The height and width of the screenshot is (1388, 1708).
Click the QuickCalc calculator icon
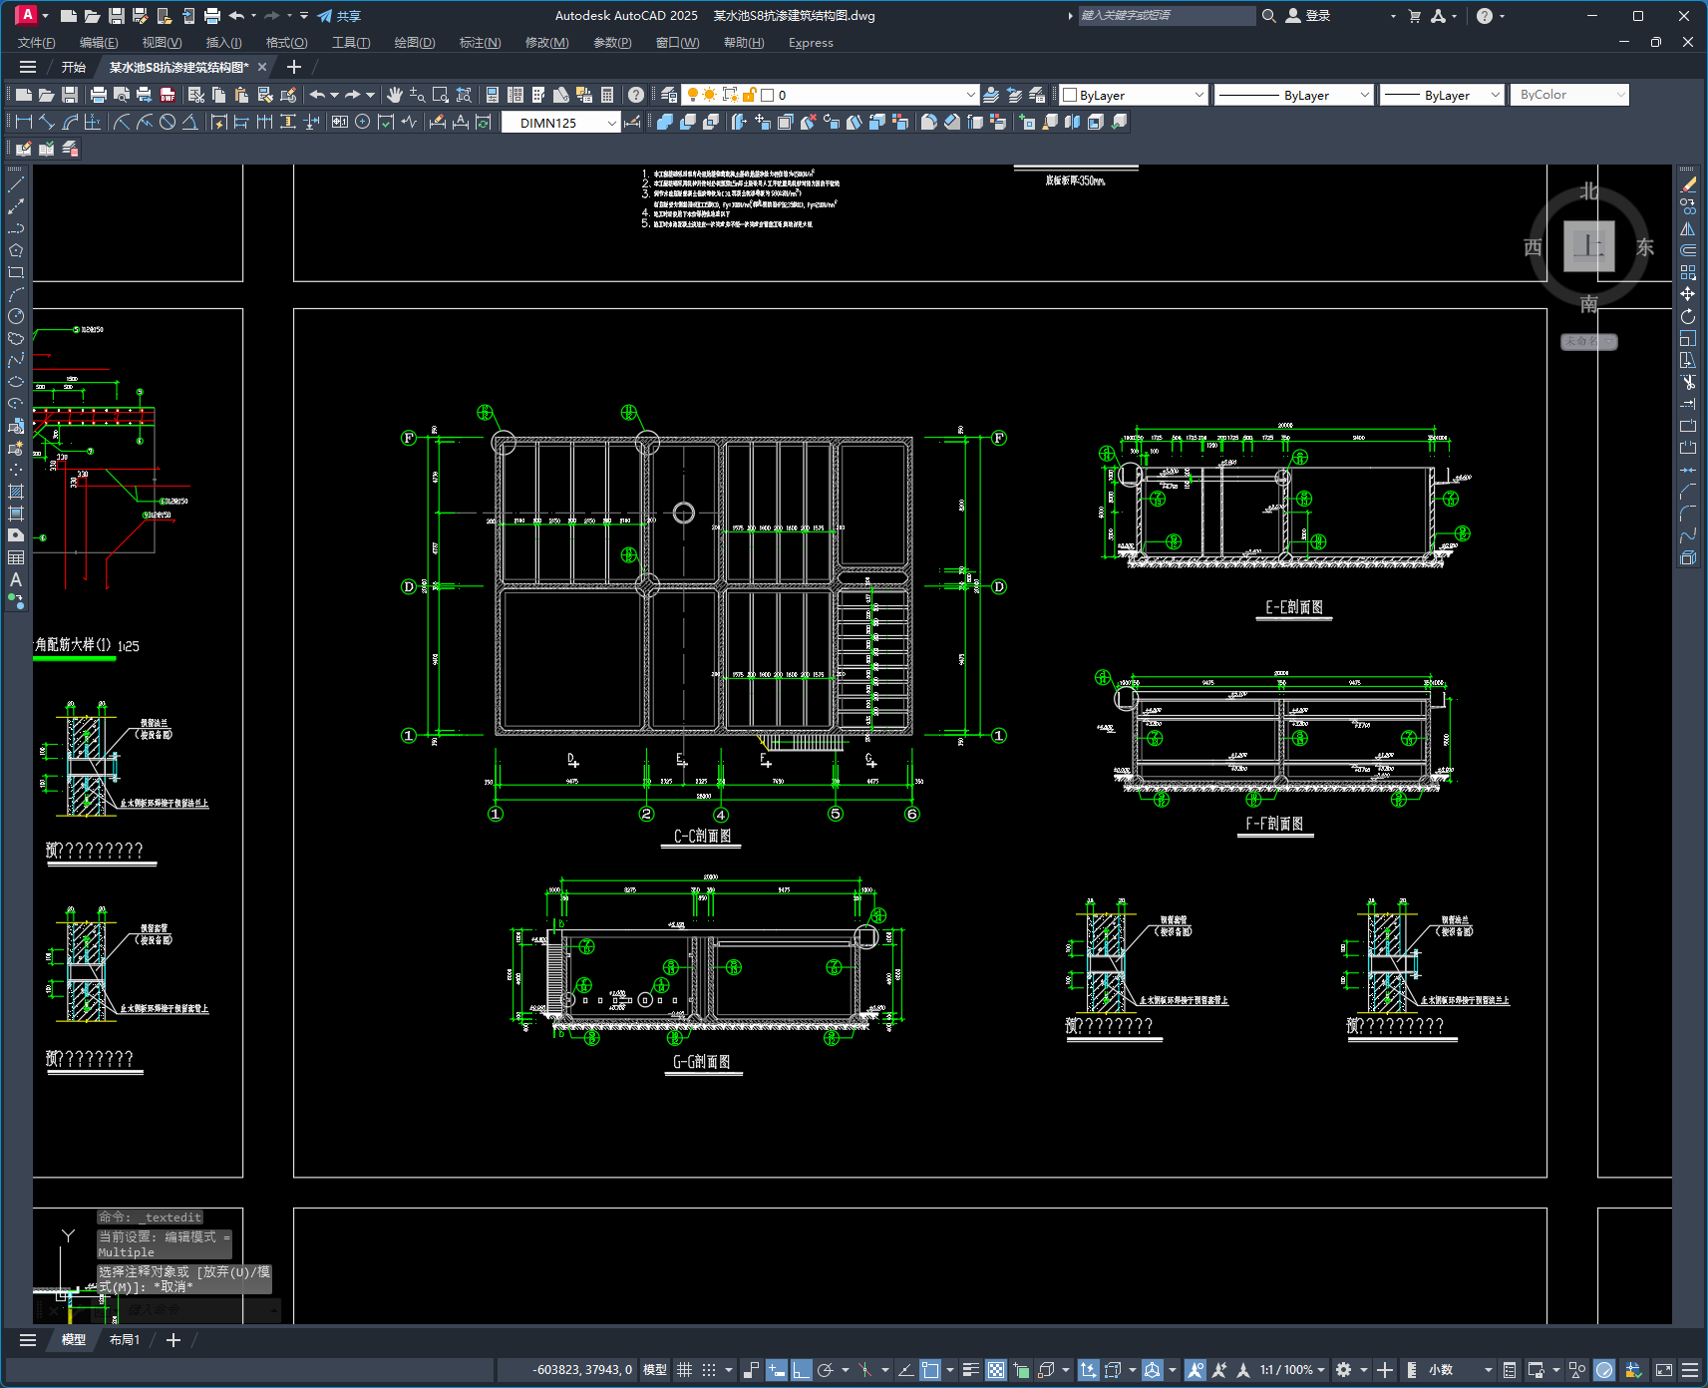tap(607, 95)
